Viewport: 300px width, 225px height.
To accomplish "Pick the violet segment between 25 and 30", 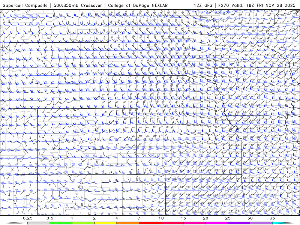I will [239, 223].
